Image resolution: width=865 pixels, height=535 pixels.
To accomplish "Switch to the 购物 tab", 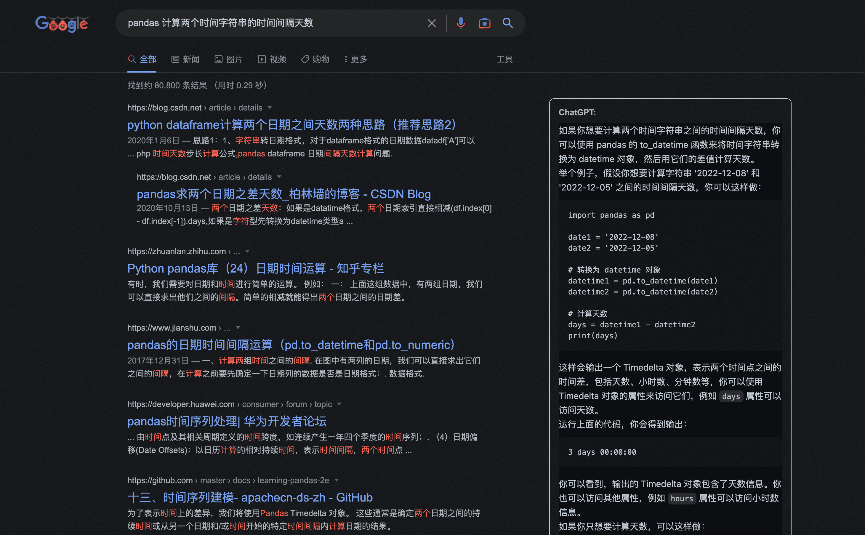I will (315, 59).
